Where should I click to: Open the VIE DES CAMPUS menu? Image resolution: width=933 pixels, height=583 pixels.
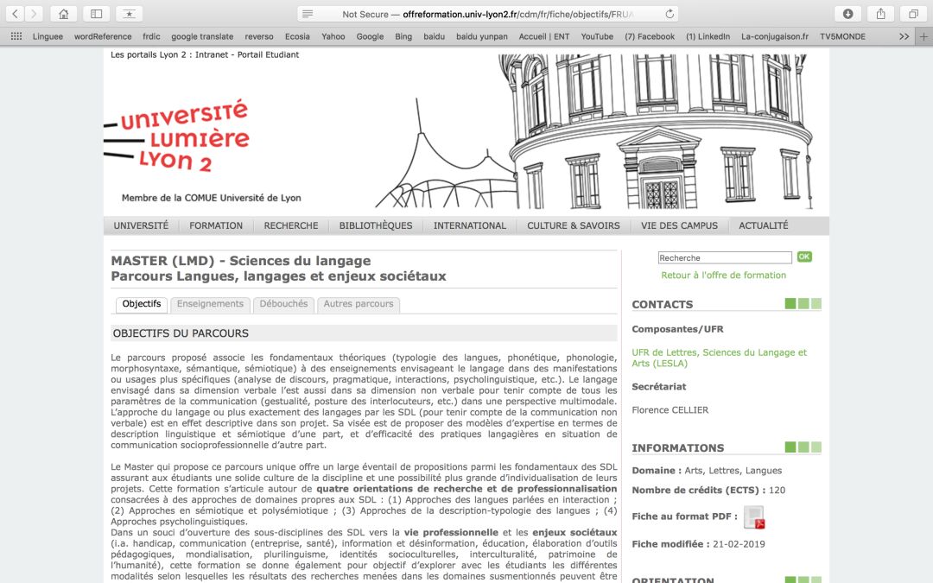pos(679,225)
